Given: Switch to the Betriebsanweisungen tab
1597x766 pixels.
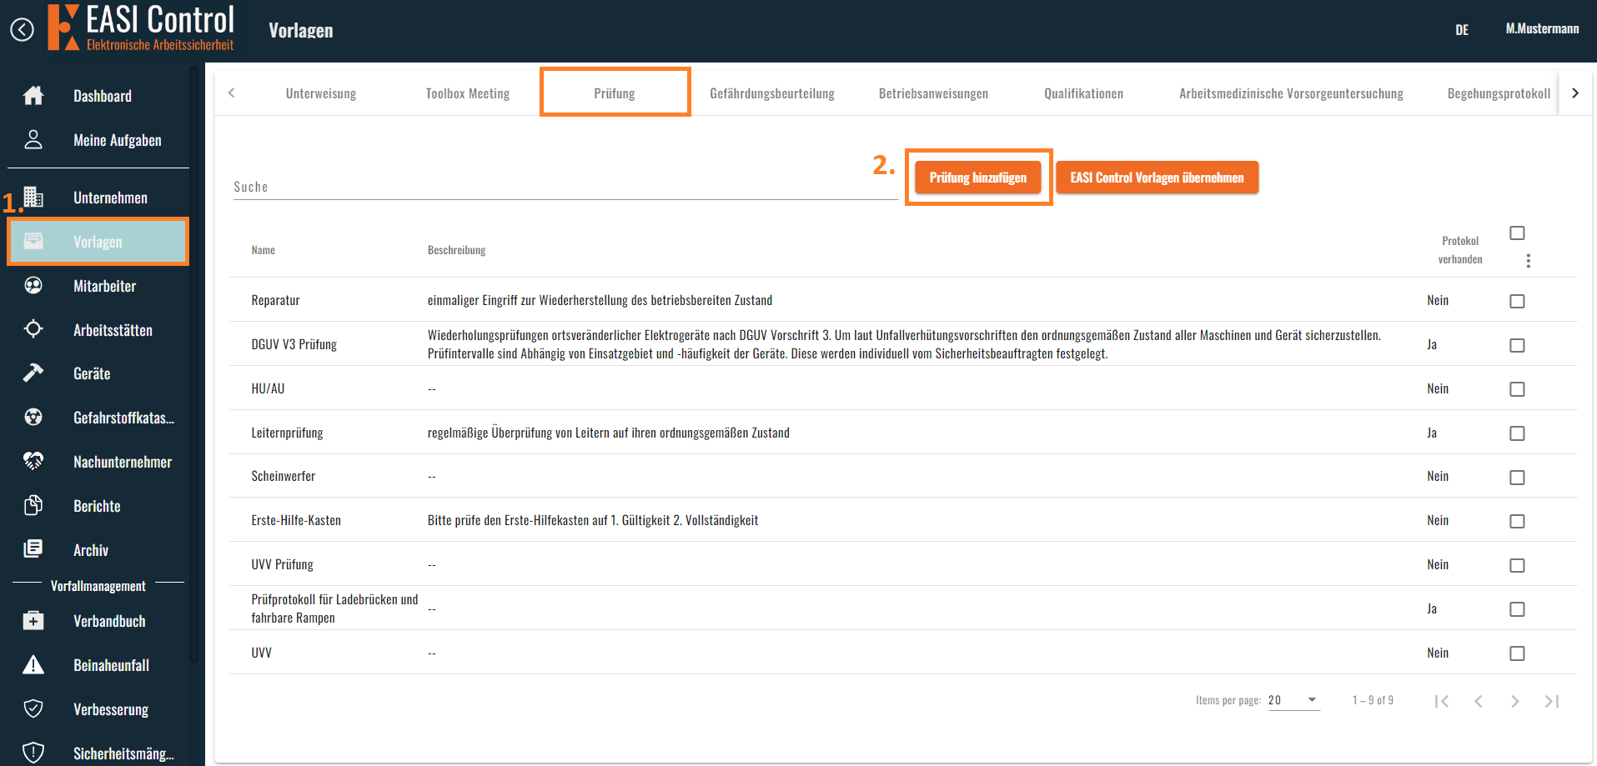Looking at the screenshot, I should point(933,93).
